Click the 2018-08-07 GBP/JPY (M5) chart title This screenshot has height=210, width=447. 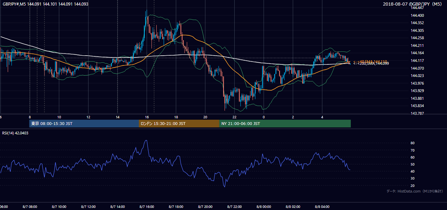click(413, 4)
